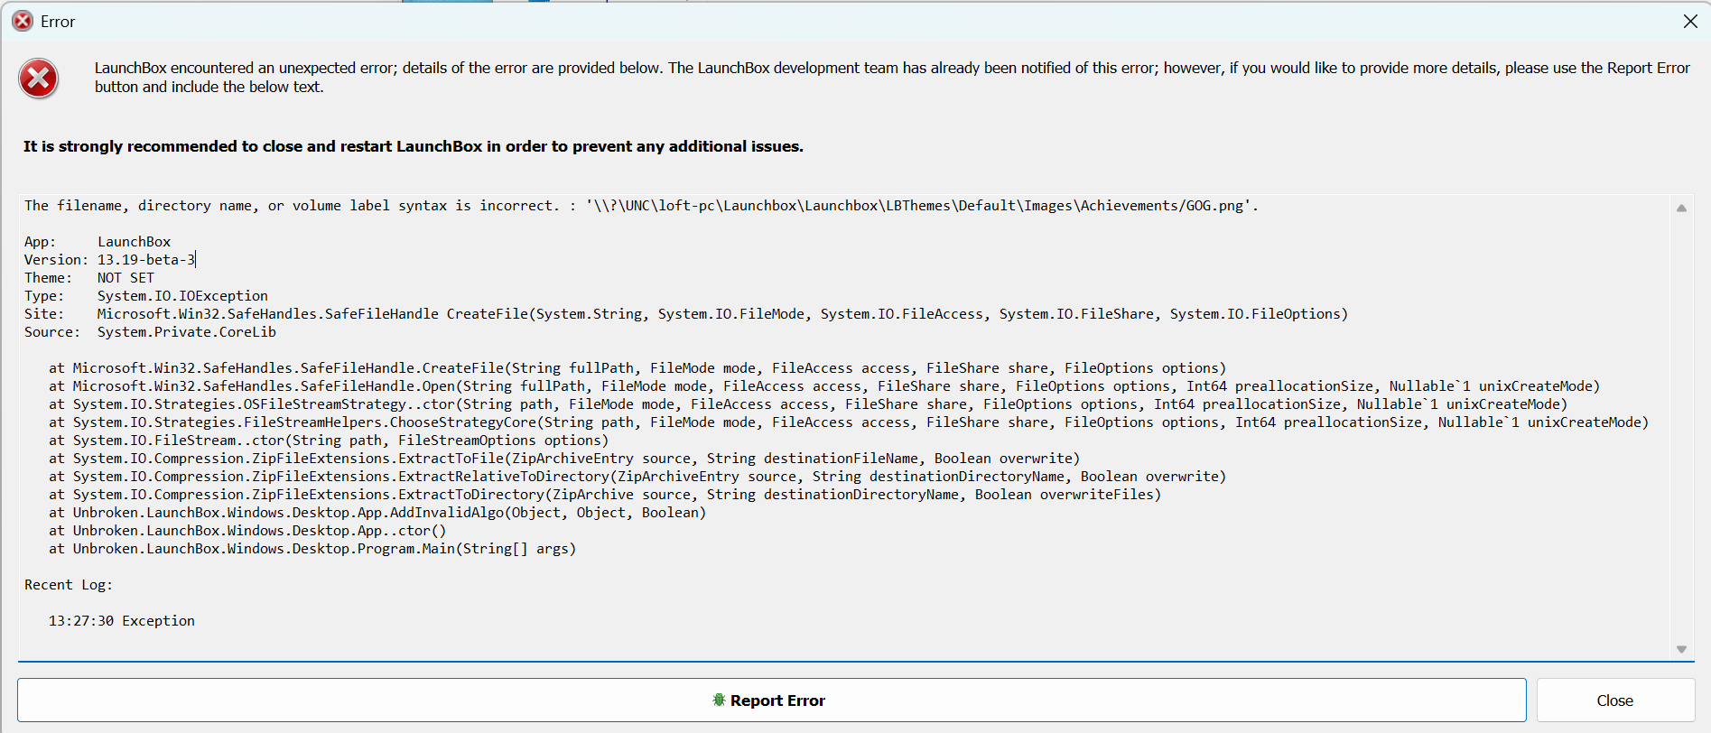The image size is (1711, 733).
Task: Click the bug icon on Report Error
Action: [719, 701]
